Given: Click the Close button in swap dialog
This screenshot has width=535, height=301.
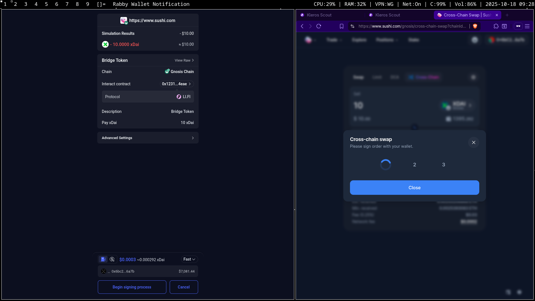Looking at the screenshot, I should tap(414, 188).
